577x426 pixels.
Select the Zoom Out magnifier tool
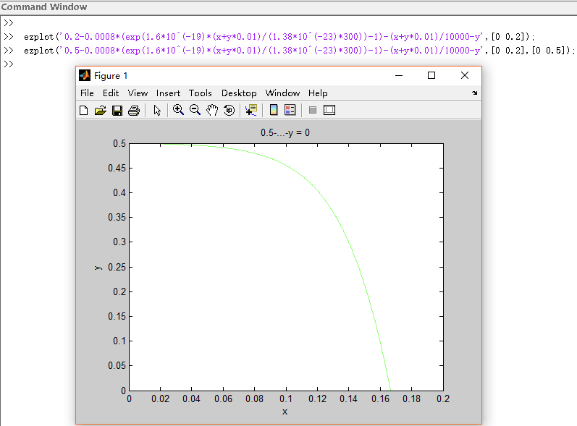tap(195, 110)
